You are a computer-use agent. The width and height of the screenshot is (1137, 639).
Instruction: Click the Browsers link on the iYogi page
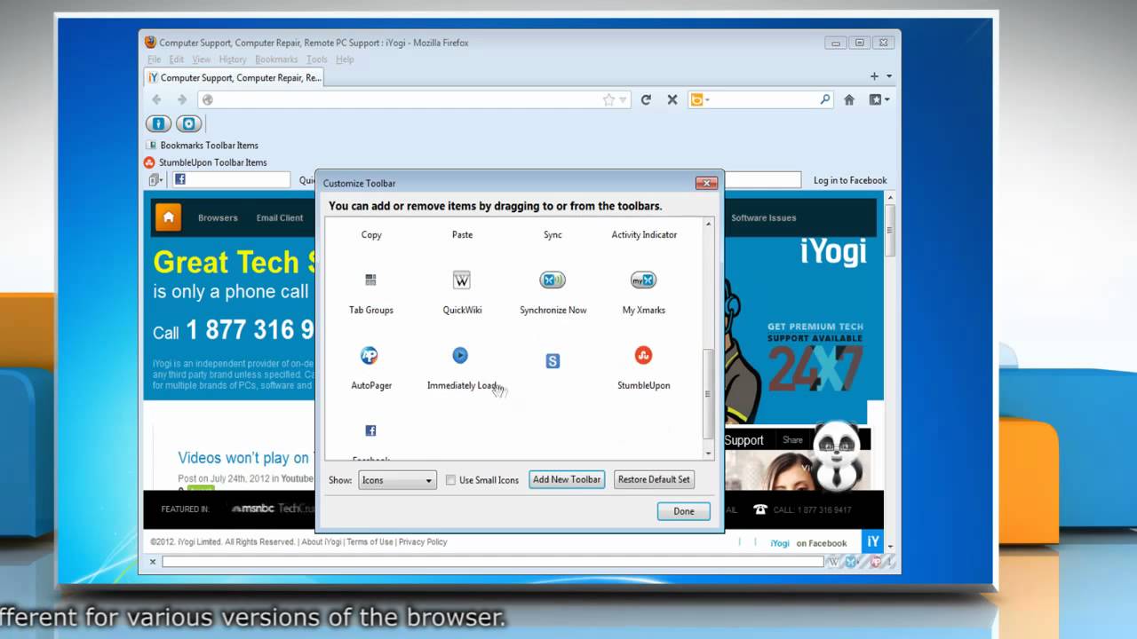tap(218, 217)
